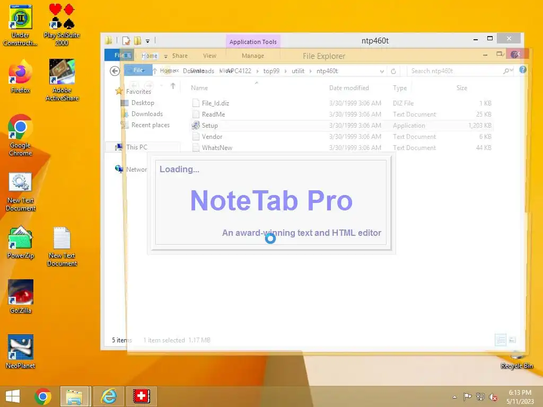The image size is (543, 407).
Task: Open Internet Explorer from the taskbar
Action: coord(108,396)
